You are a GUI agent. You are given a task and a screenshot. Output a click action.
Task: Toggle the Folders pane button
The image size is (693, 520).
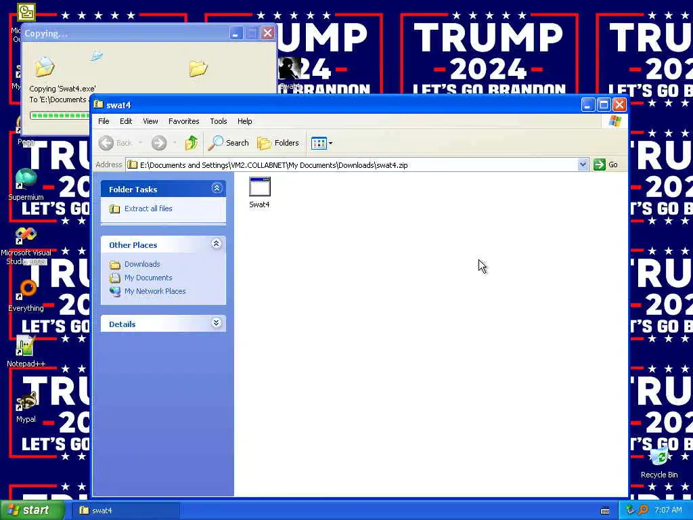tap(278, 143)
